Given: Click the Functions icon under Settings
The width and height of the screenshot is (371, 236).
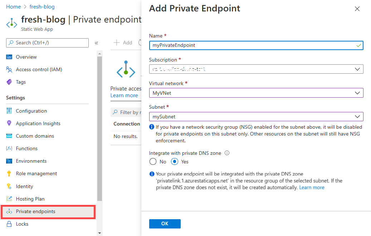Looking at the screenshot, I should pos(10,148).
